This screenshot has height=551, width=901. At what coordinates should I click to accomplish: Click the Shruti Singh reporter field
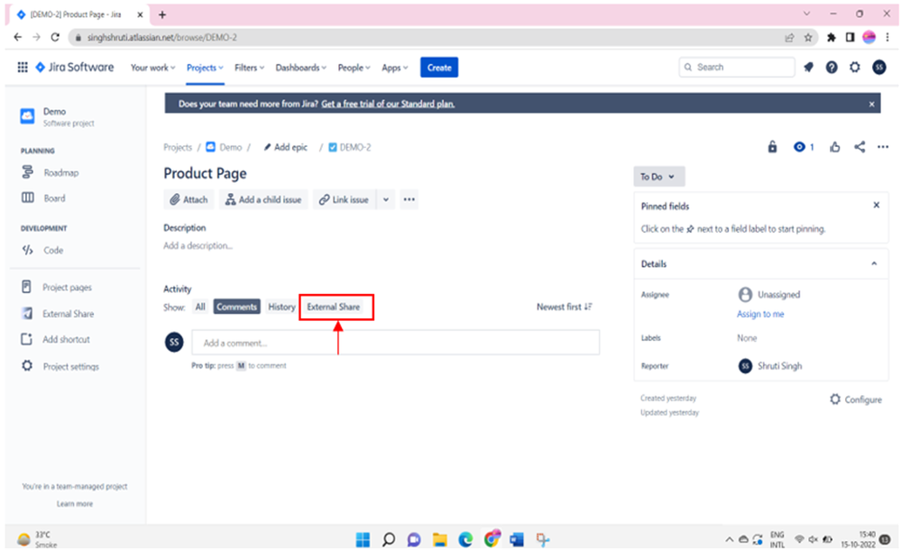click(x=770, y=366)
